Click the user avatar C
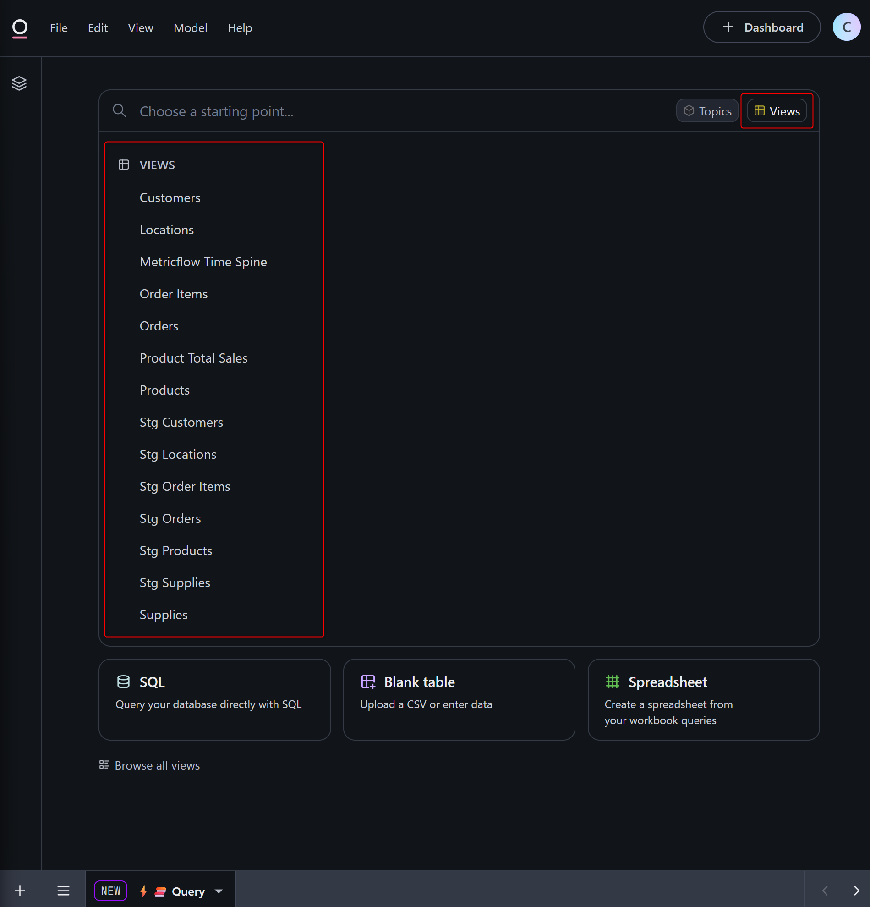Image resolution: width=870 pixels, height=907 pixels. coord(847,27)
